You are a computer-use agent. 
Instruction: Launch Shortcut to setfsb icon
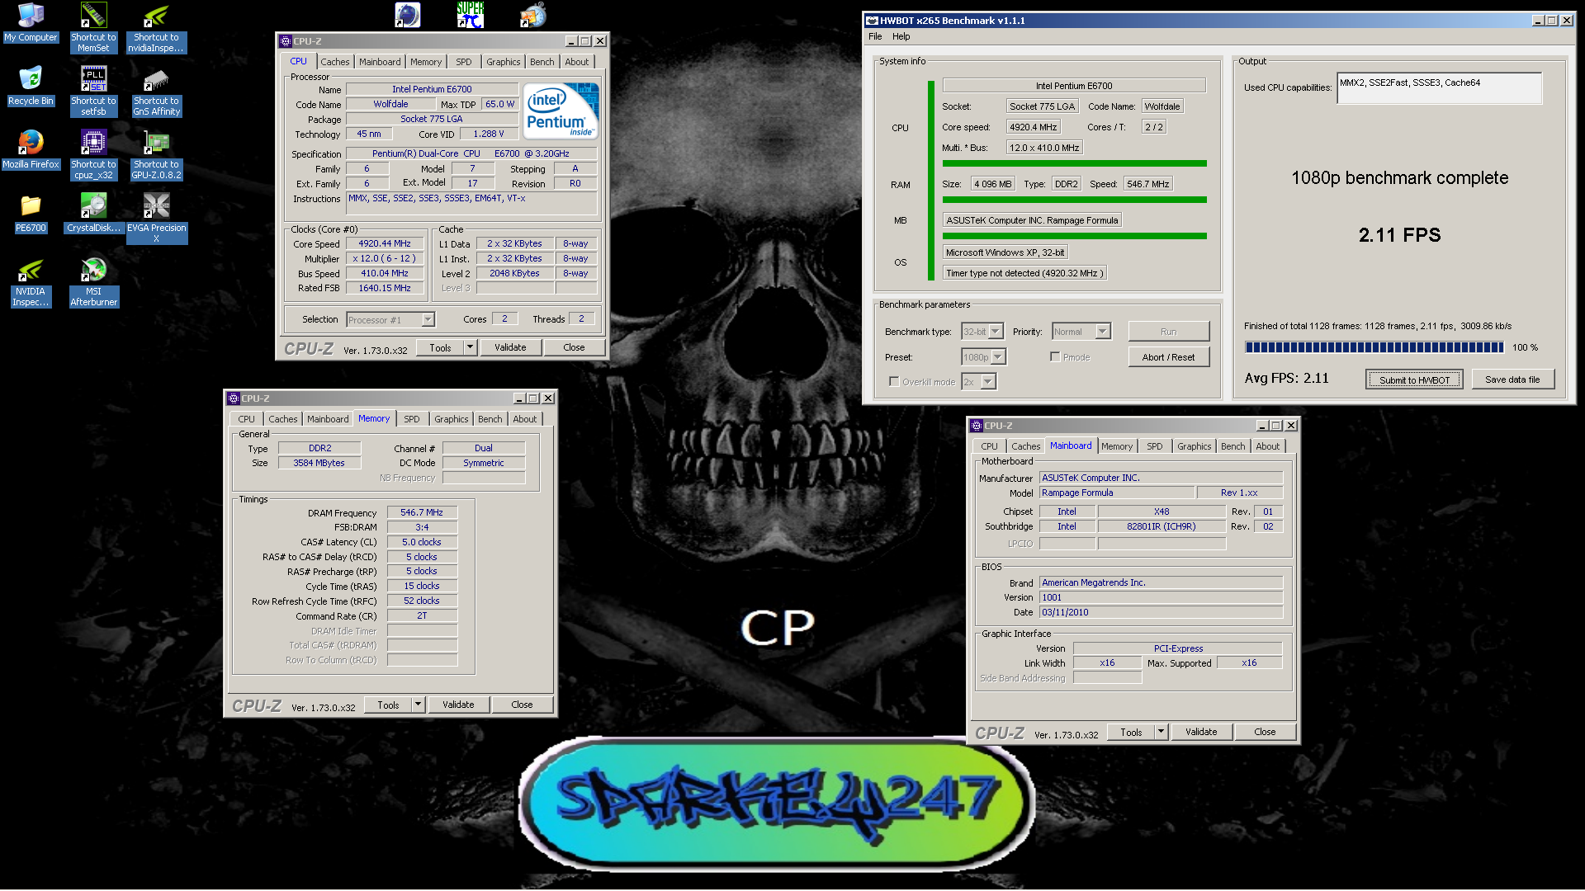point(93,91)
